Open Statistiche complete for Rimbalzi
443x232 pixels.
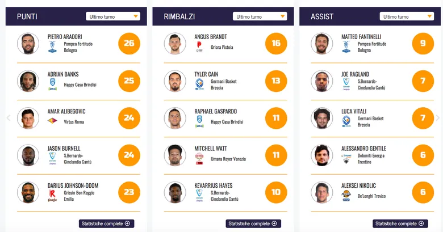tap(253, 223)
